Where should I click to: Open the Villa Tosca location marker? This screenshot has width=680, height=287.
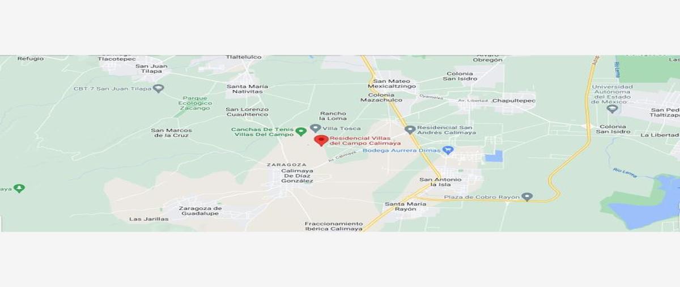click(315, 128)
